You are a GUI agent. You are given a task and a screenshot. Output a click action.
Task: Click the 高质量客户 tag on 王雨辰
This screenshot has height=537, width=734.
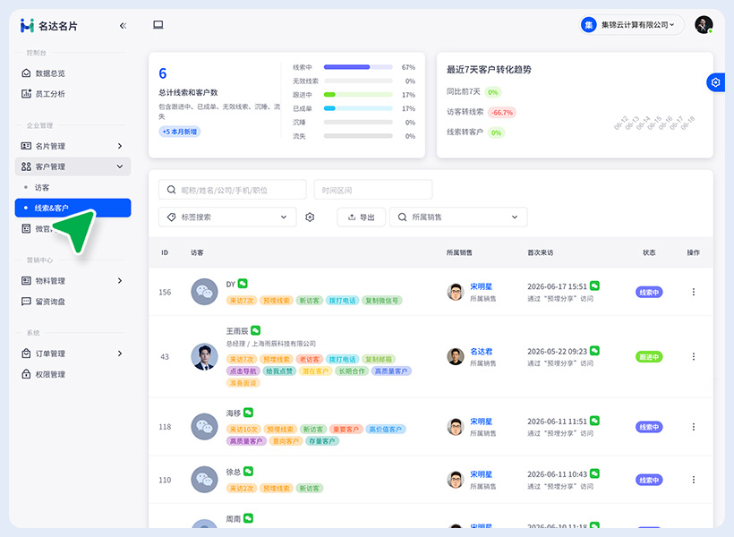tap(391, 371)
